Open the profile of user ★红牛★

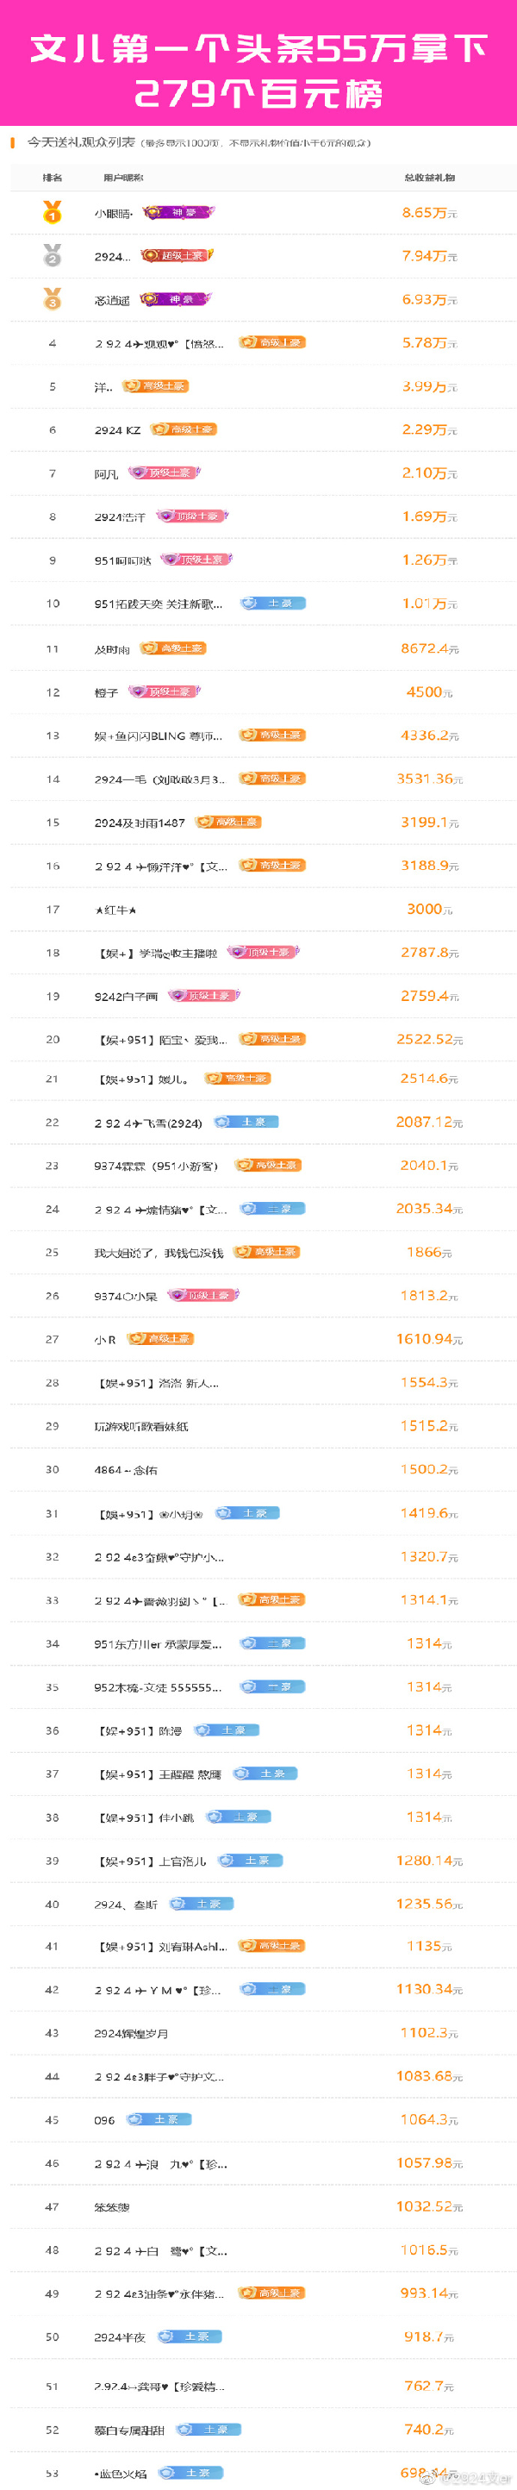click(x=116, y=910)
